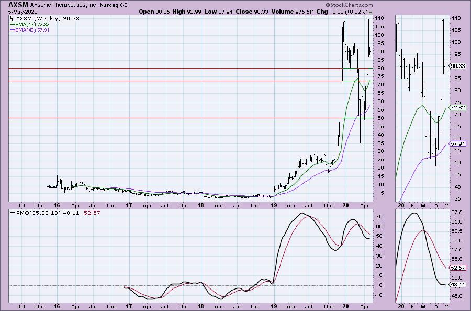The image size is (471, 311).
Task: Click the Nasdaq GS exchange label
Action: 114,5
